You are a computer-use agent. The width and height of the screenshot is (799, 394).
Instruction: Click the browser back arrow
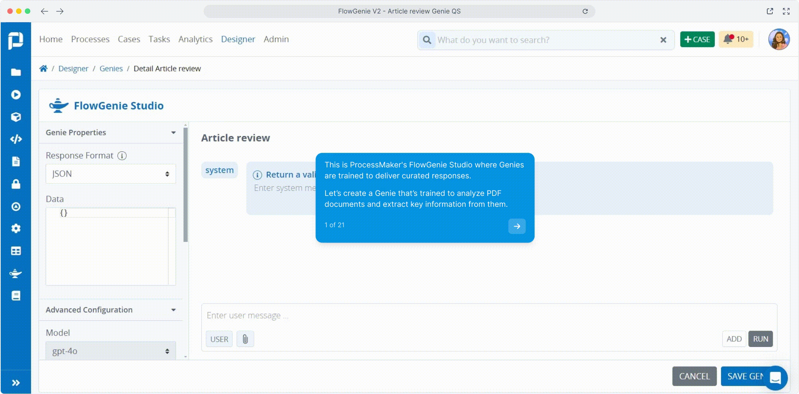pyautogui.click(x=44, y=11)
